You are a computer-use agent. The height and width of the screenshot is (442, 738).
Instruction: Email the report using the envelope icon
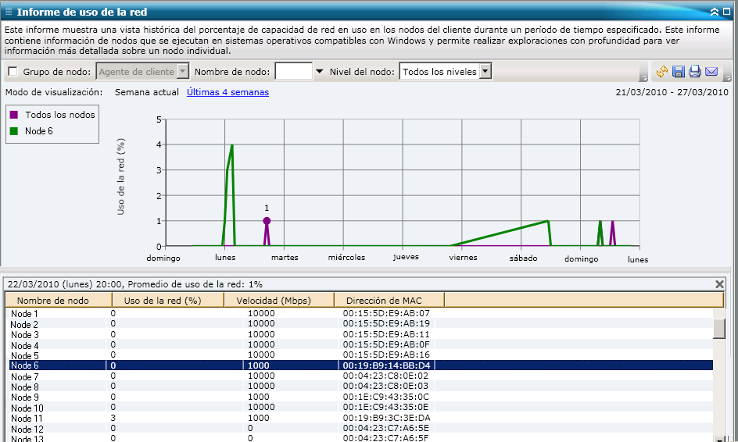point(711,72)
